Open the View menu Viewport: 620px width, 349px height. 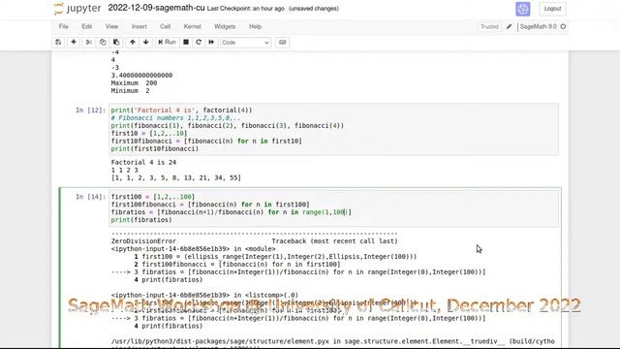pyautogui.click(x=112, y=26)
